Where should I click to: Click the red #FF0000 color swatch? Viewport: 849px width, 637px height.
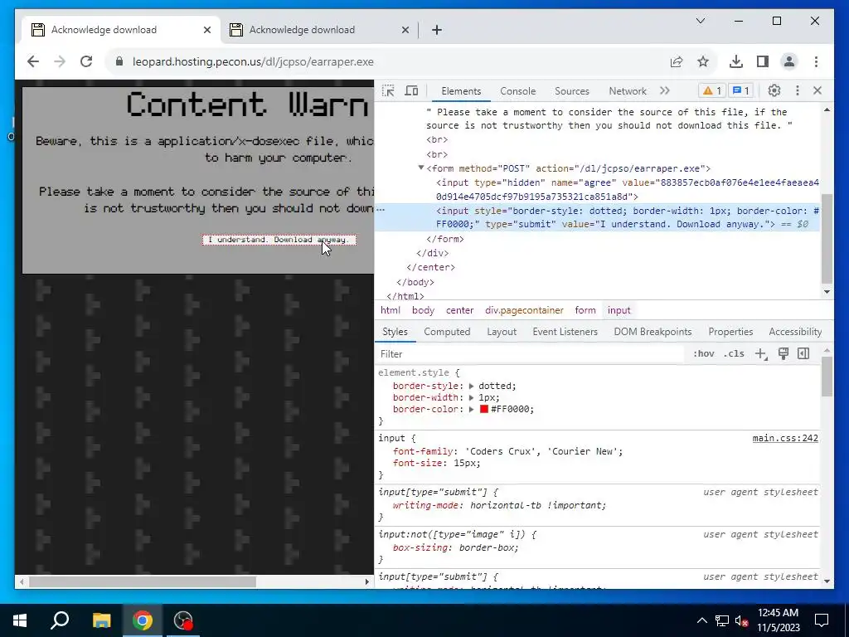tap(484, 409)
